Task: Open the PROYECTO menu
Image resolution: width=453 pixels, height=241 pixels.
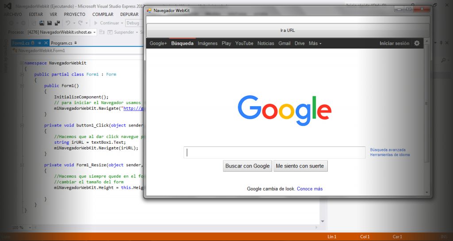Action: (x=74, y=15)
